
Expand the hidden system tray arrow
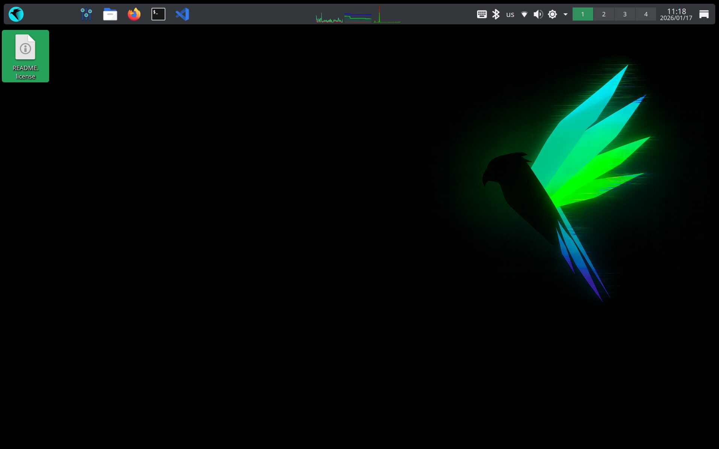tap(565, 14)
